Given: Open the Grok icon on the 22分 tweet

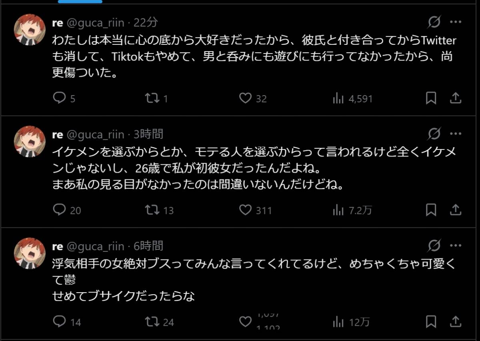Looking at the screenshot, I should point(434,22).
